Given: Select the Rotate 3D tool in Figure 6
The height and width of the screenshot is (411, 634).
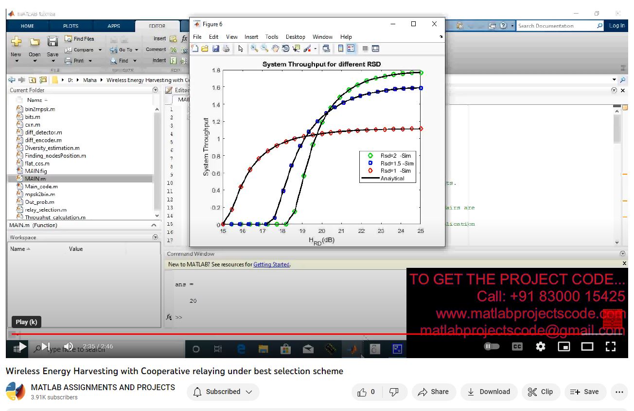Looking at the screenshot, I should [x=286, y=49].
